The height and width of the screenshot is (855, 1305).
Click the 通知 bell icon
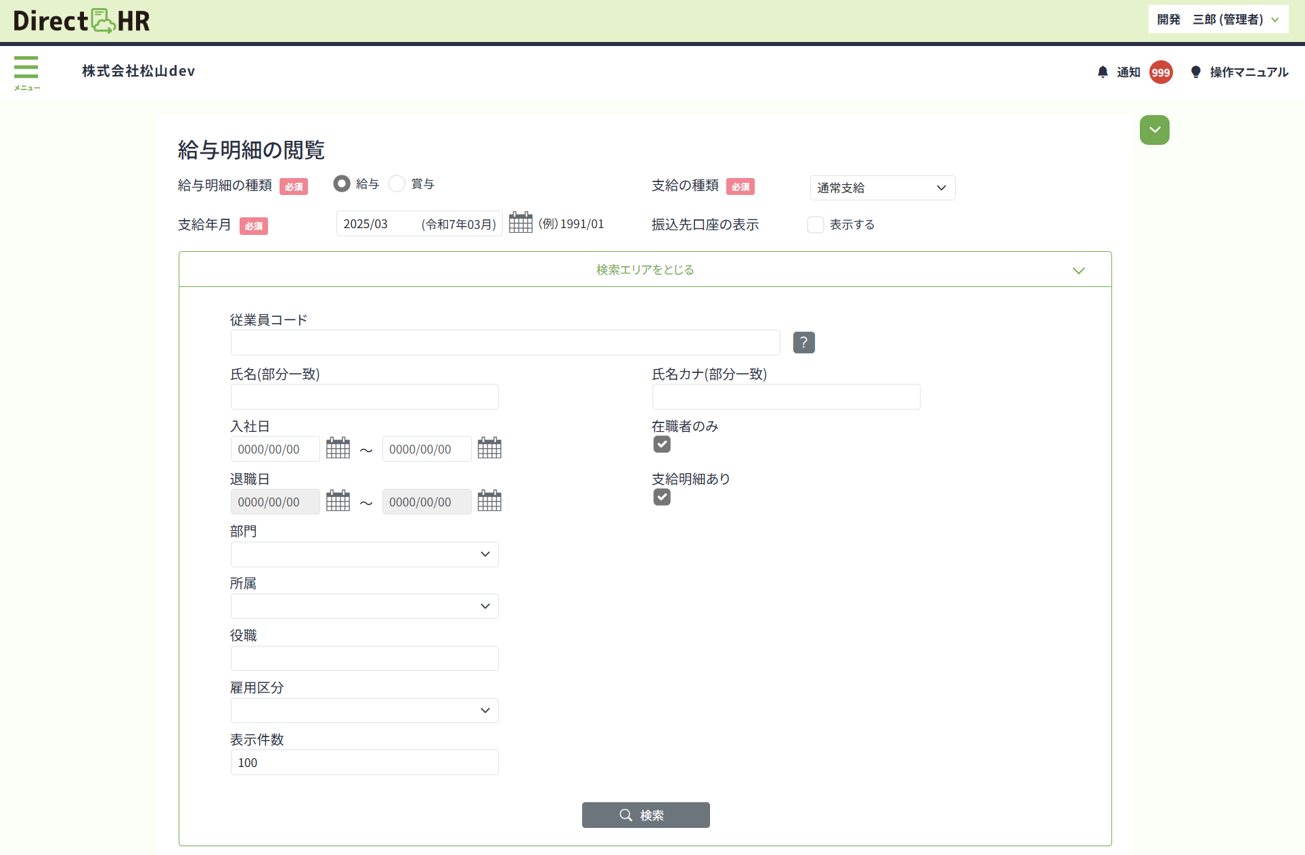[x=1103, y=72]
